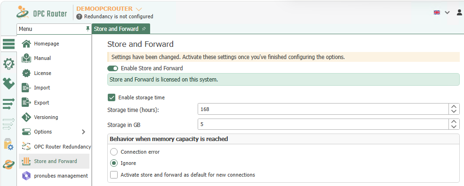Click the OPC Router Redundancy icon
The height and width of the screenshot is (186, 464).
point(26,147)
